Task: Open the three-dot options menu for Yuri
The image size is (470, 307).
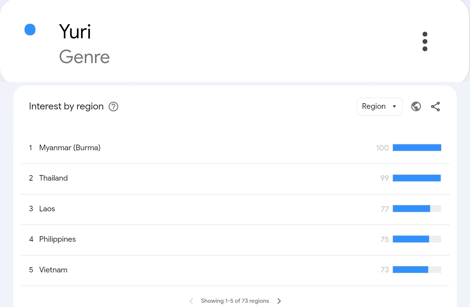Action: (x=425, y=41)
